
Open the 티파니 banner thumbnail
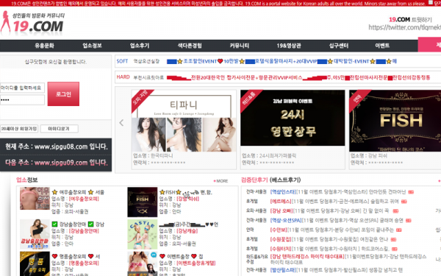click(x=184, y=121)
